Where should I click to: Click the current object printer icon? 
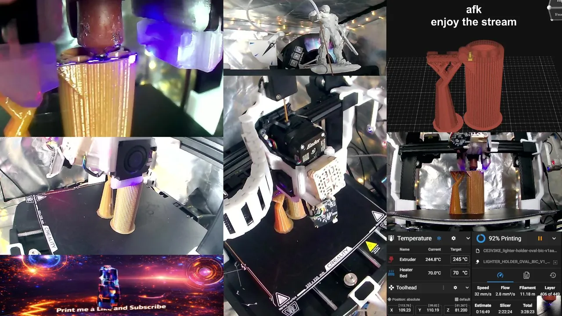point(478,262)
